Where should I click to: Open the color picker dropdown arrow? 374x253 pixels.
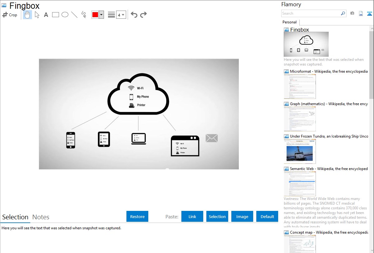point(101,15)
